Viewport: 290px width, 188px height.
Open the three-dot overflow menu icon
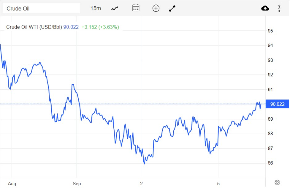tap(279, 8)
